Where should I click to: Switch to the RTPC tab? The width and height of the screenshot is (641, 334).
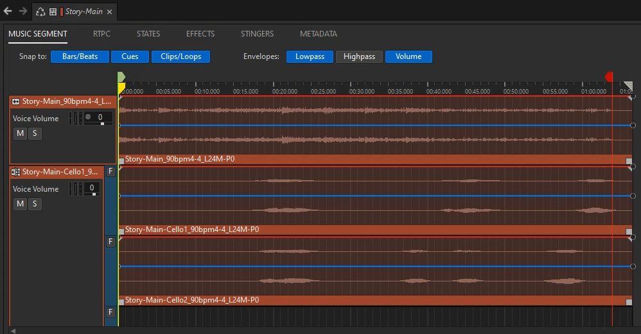(x=101, y=34)
